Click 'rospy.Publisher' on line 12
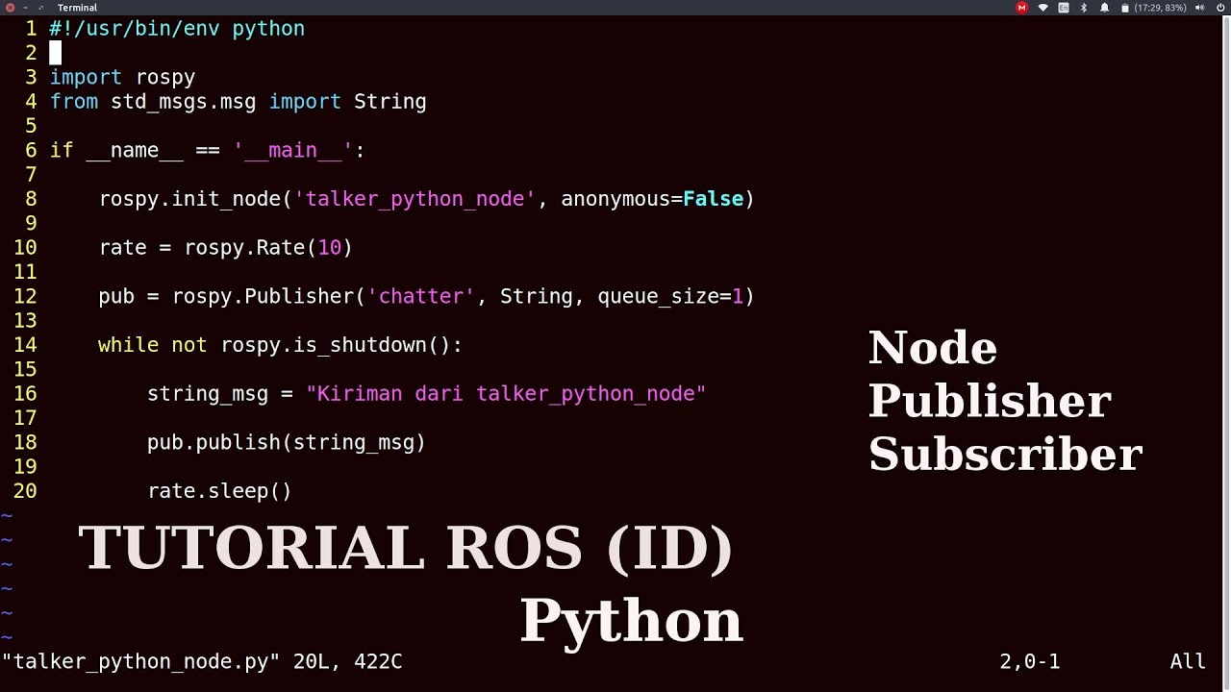This screenshot has width=1231, height=692. 263,296
